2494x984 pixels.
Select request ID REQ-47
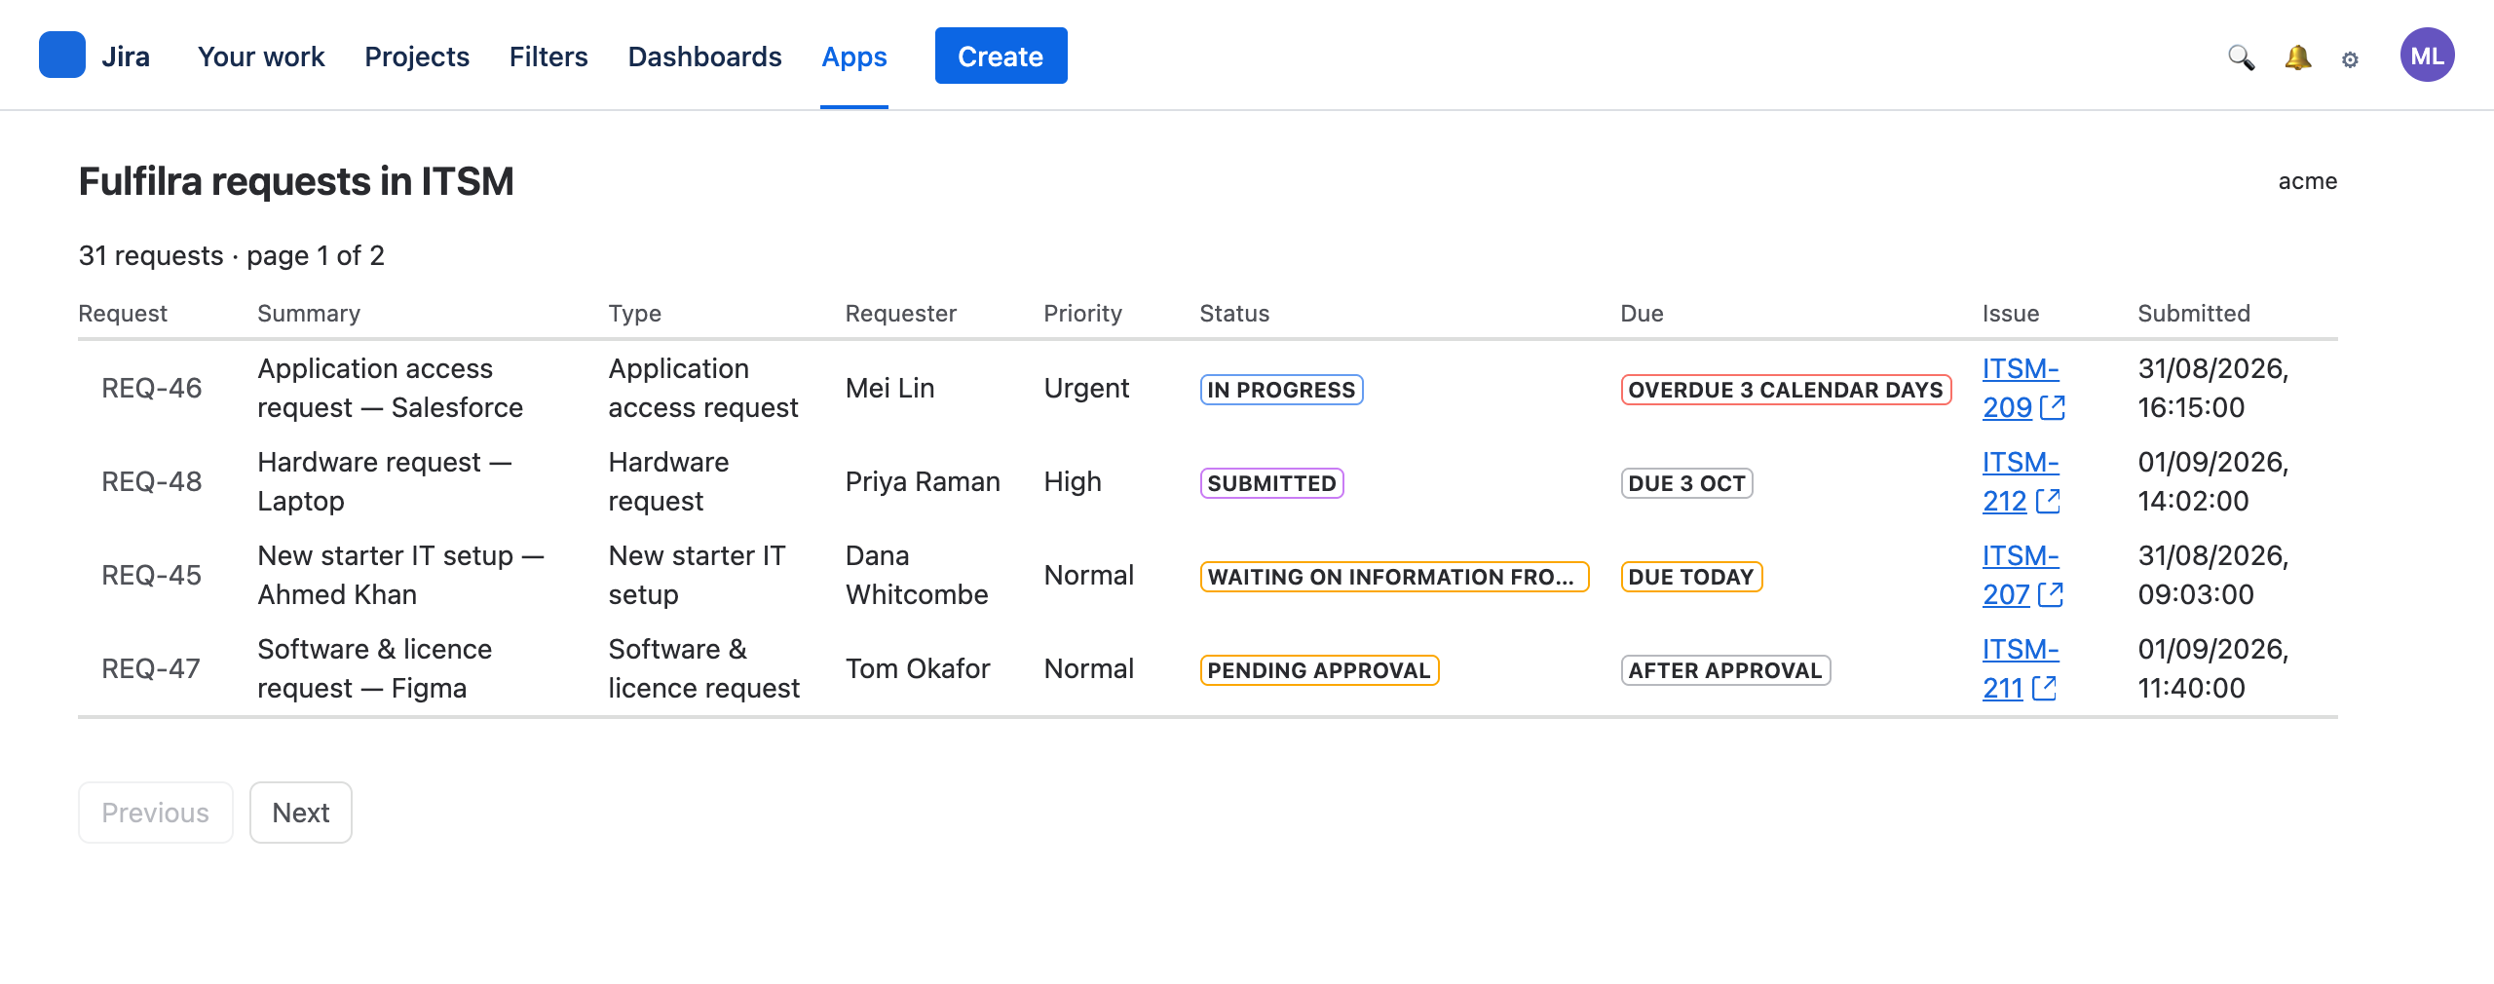pyautogui.click(x=151, y=668)
